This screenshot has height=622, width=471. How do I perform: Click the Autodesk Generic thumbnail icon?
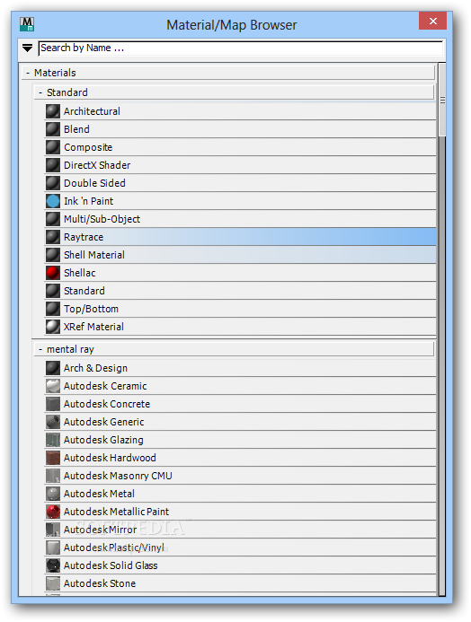(x=53, y=422)
